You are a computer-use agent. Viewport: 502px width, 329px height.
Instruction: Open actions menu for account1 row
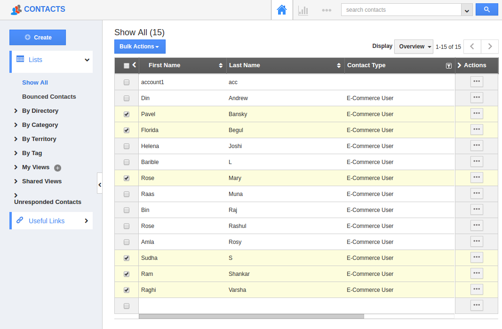click(x=477, y=81)
